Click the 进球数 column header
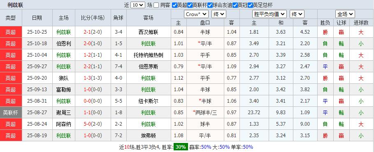 click(x=361, y=23)
